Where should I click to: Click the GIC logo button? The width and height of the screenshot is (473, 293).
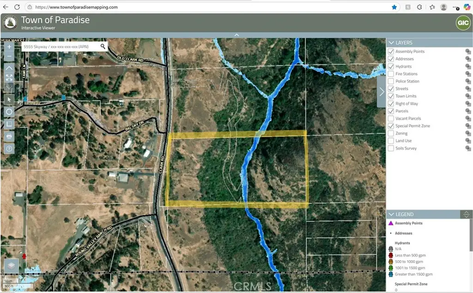463,23
